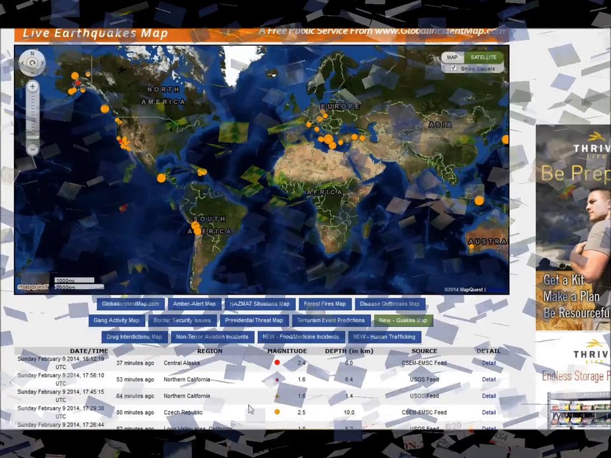
Task: Open Detail link for 53 minutes ago quake
Action: pos(489,379)
